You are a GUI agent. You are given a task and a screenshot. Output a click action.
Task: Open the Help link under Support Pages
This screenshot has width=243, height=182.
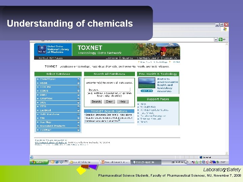[143, 104]
